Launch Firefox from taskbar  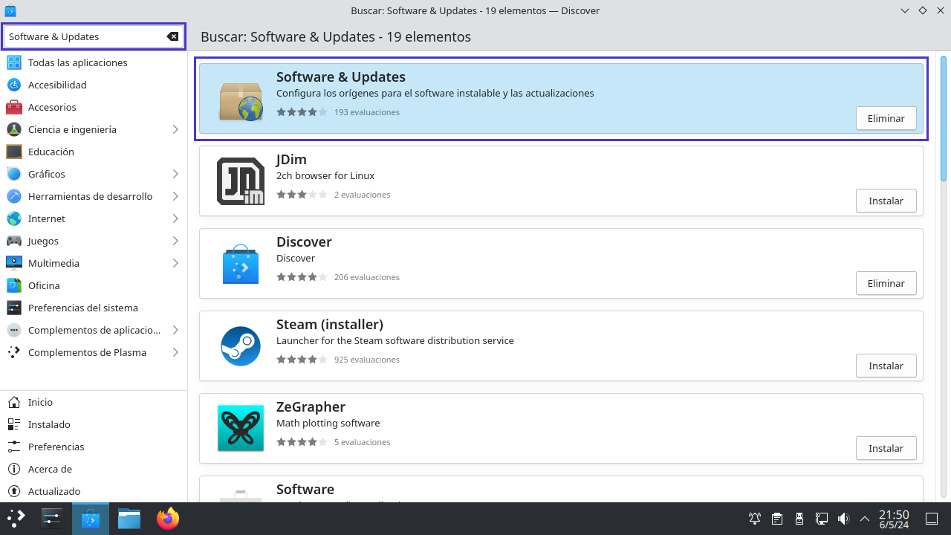[x=168, y=519]
